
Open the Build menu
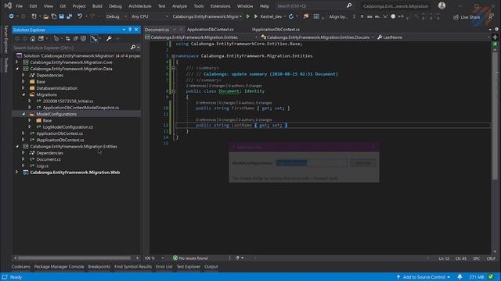pos(97,6)
